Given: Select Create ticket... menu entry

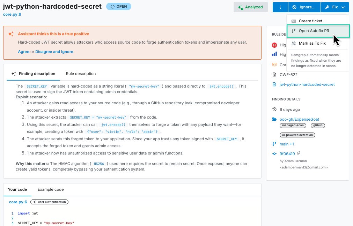Looking at the screenshot, I should pyautogui.click(x=318, y=21).
